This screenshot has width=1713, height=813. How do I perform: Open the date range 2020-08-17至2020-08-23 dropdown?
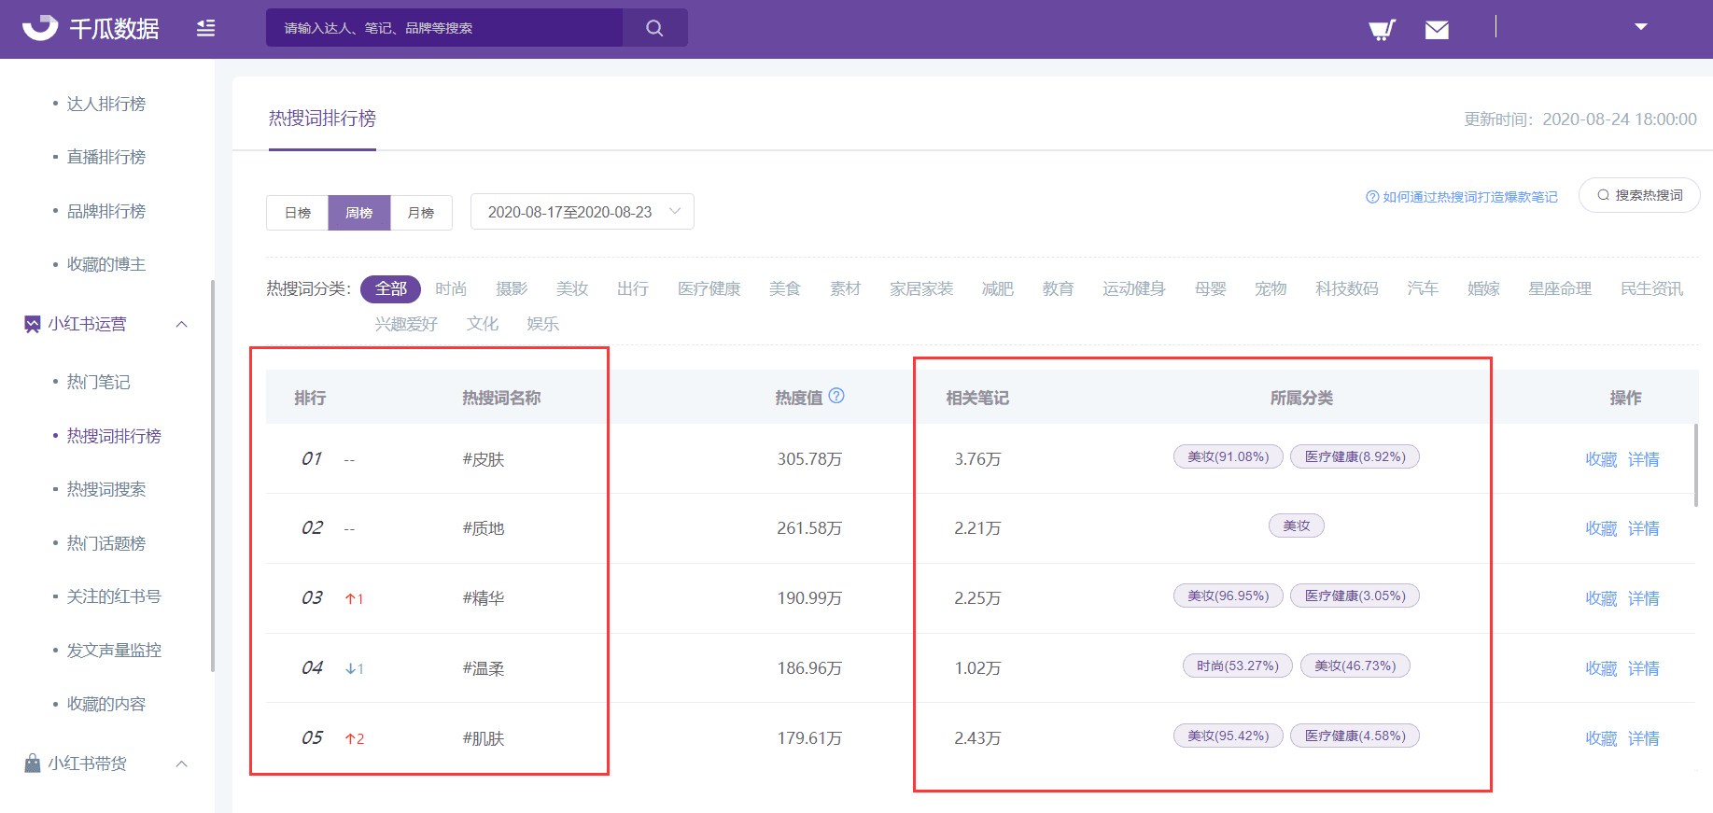click(583, 212)
